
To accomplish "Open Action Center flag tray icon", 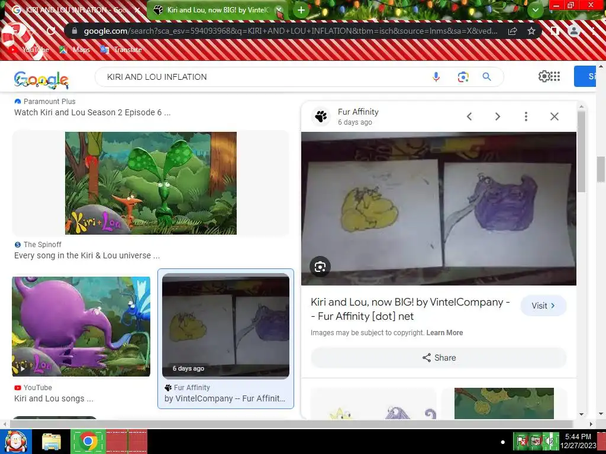I will pyautogui.click(x=521, y=441).
